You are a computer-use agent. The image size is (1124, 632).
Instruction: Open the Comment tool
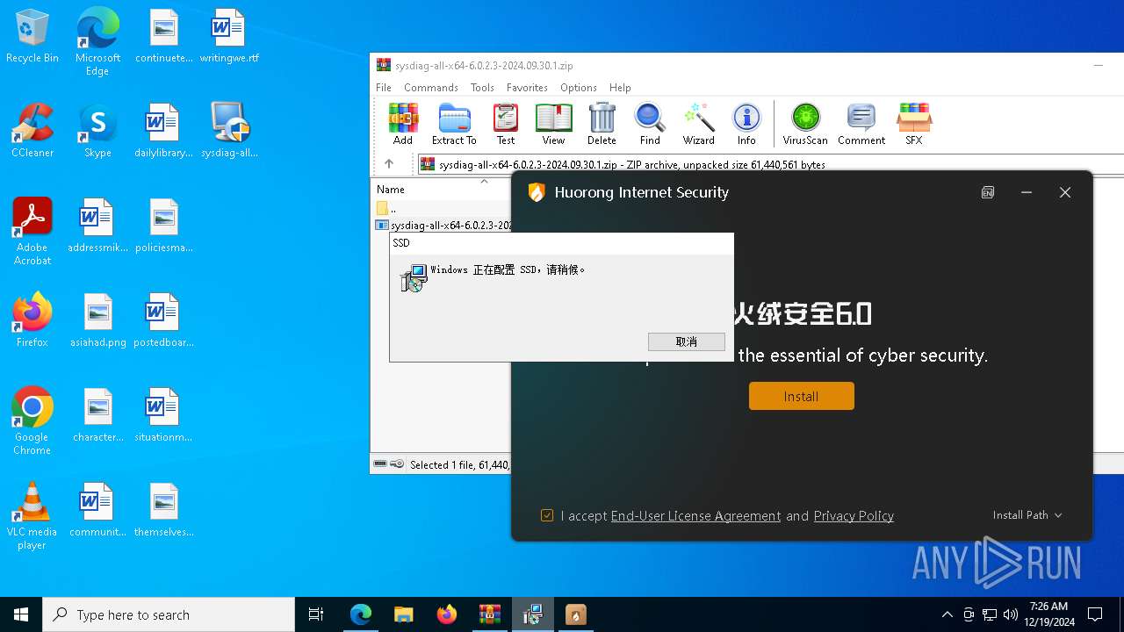[861, 124]
